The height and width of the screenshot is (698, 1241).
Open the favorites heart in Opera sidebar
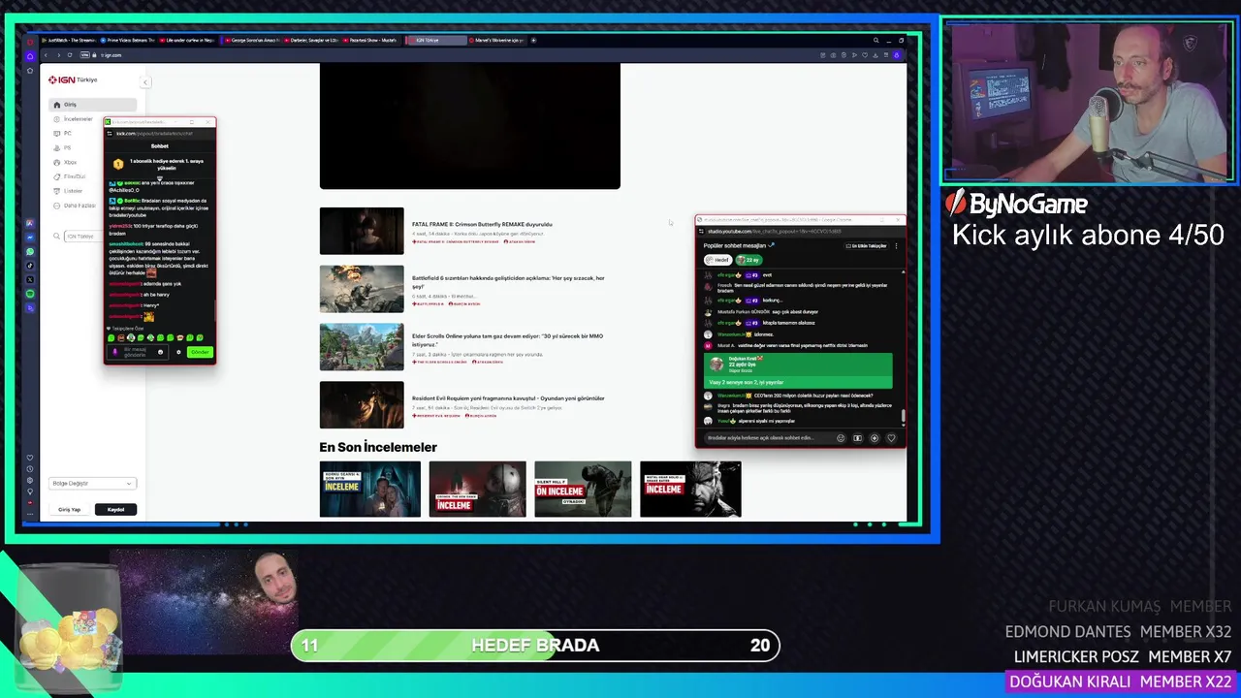pos(30,458)
